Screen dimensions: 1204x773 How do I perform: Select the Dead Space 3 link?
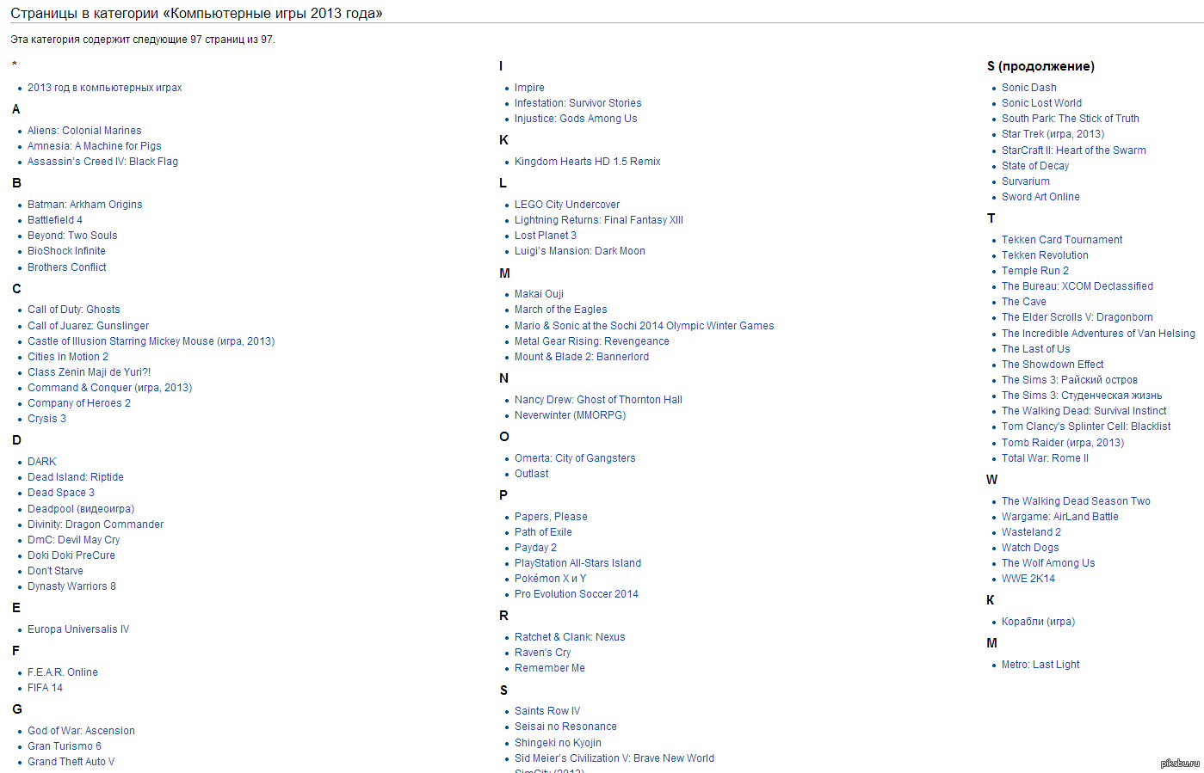pos(61,493)
